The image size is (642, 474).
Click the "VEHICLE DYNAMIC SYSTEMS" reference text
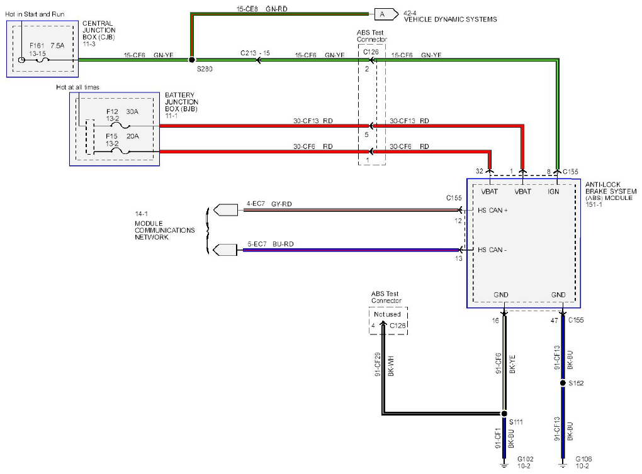[451, 19]
